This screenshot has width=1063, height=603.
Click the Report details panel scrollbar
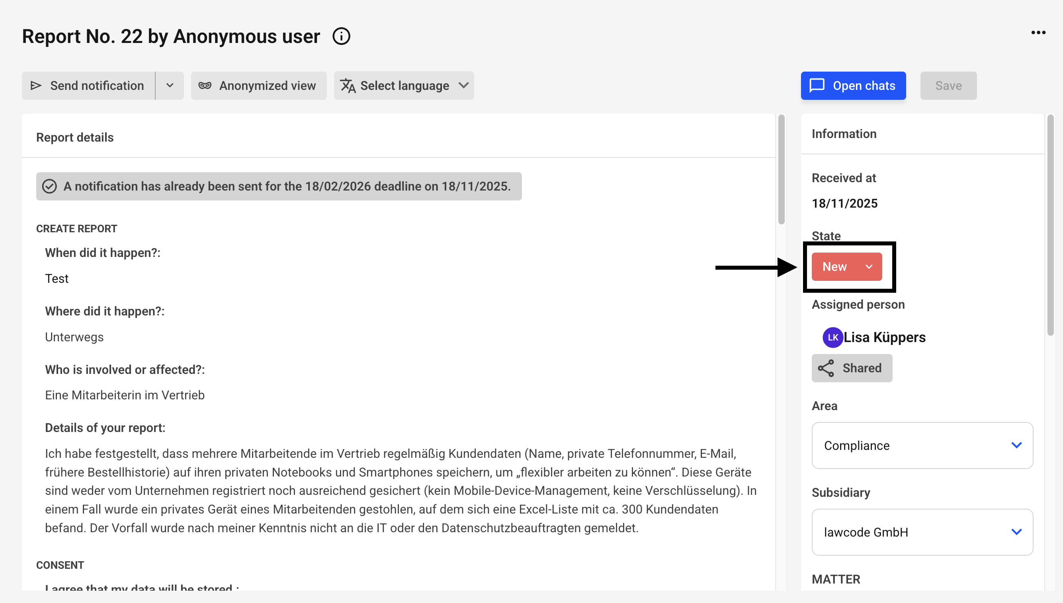coord(781,170)
